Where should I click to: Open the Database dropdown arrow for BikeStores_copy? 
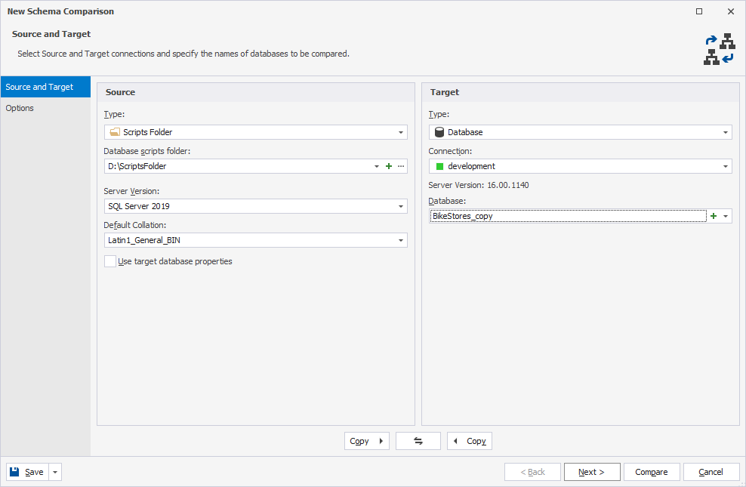tap(725, 216)
